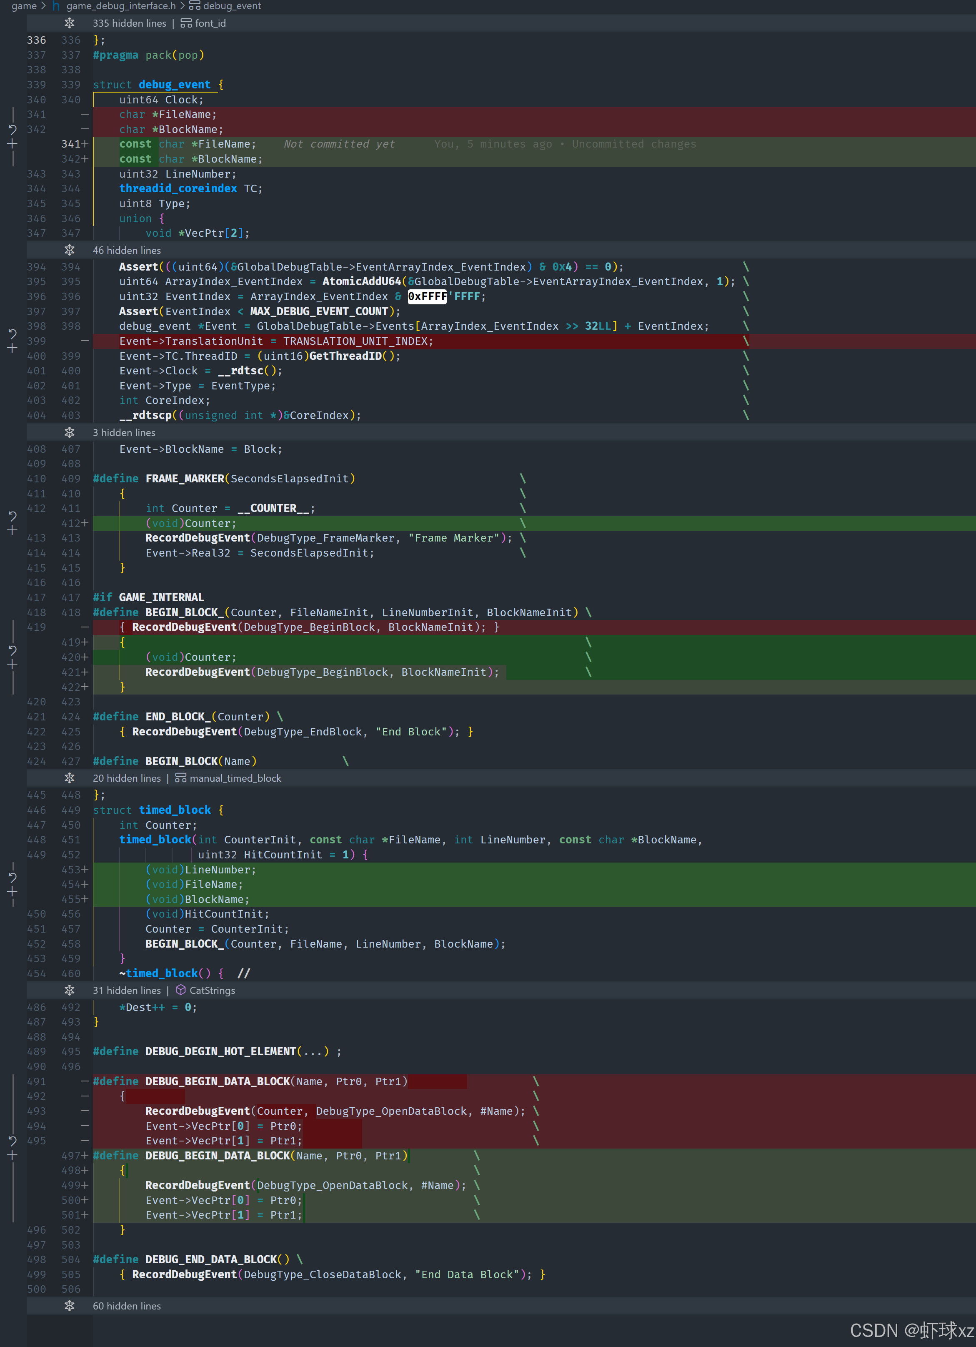976x1347 pixels.
Task: Open game_debug_interface.h breadcrumb
Action: (120, 6)
